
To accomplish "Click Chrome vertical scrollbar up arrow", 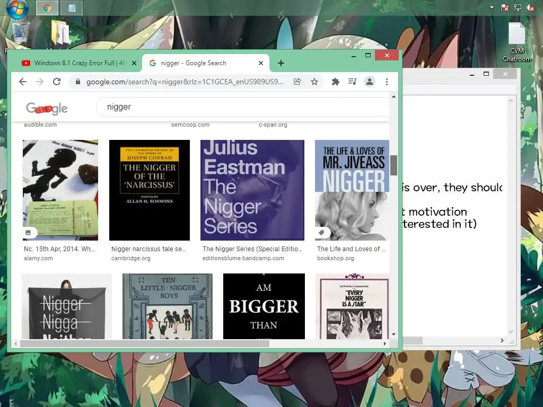I will [393, 96].
